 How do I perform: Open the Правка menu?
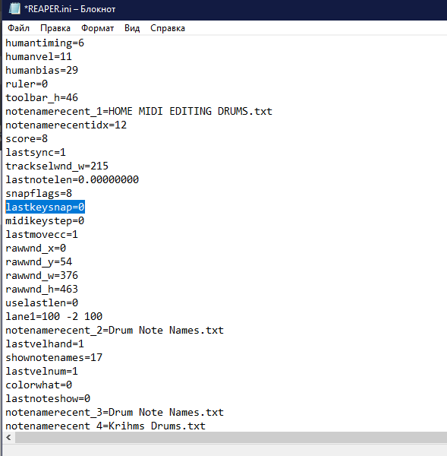click(55, 28)
